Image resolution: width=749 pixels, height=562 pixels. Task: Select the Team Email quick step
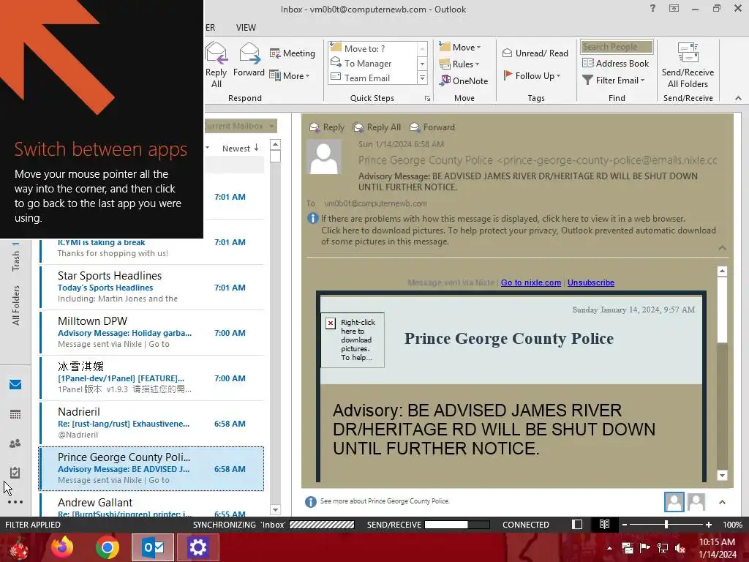pos(373,78)
